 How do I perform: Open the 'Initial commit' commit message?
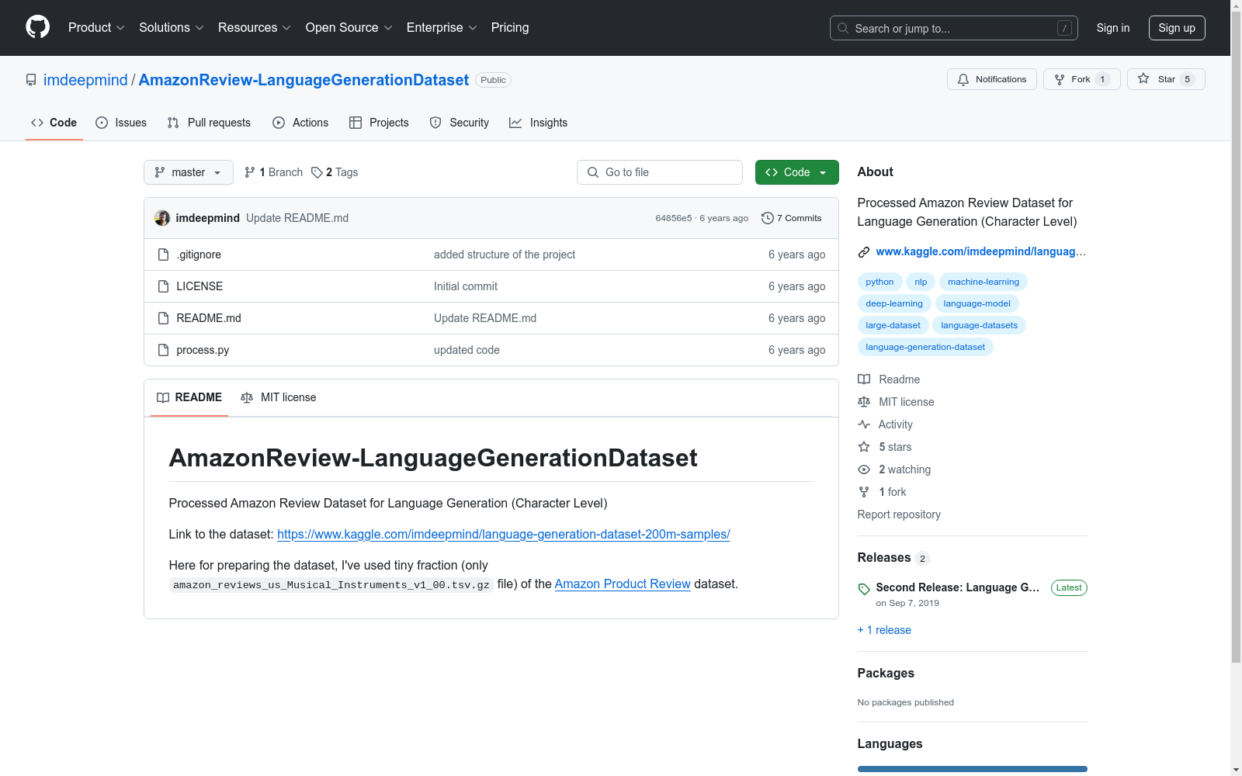[466, 286]
